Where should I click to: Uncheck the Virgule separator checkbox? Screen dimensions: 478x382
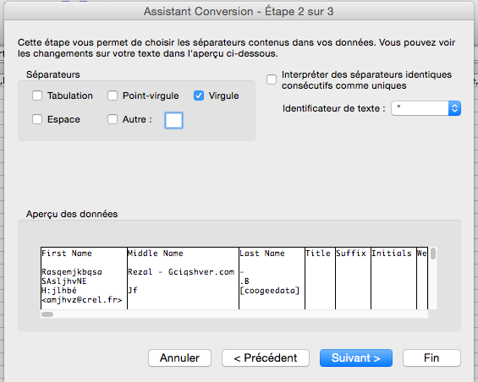(199, 95)
